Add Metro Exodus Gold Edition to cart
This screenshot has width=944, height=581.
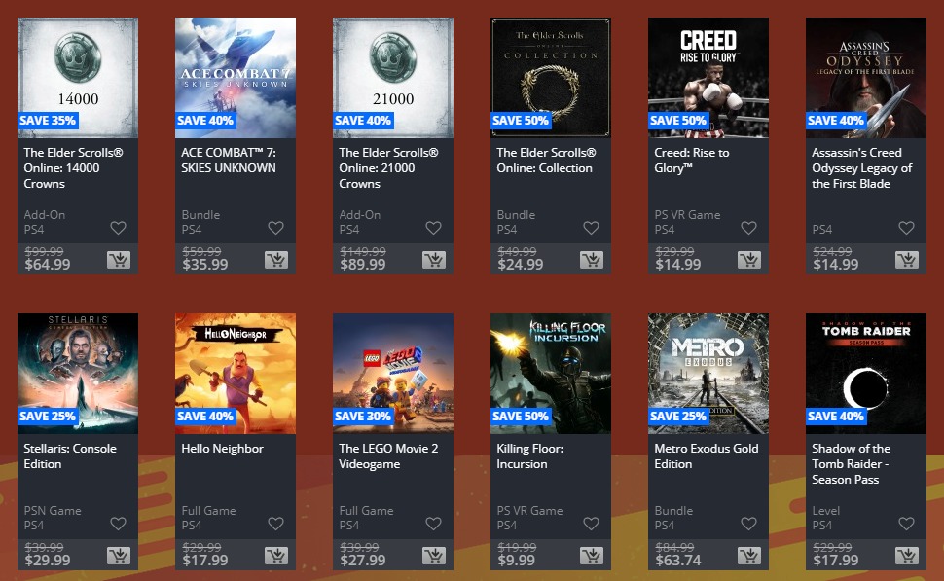749,555
